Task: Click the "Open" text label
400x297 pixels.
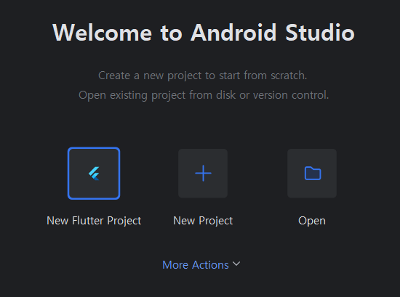Action: click(312, 221)
